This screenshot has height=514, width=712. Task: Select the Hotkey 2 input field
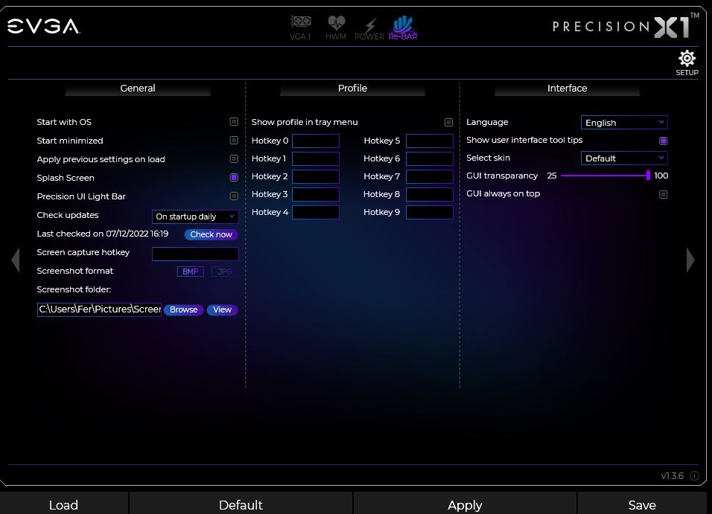point(316,176)
